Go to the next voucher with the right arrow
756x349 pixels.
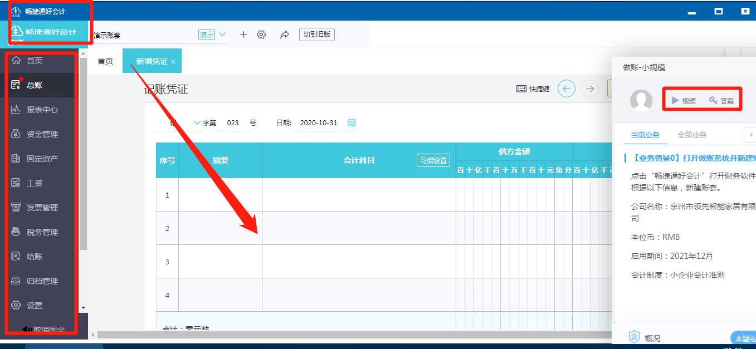pyautogui.click(x=590, y=89)
